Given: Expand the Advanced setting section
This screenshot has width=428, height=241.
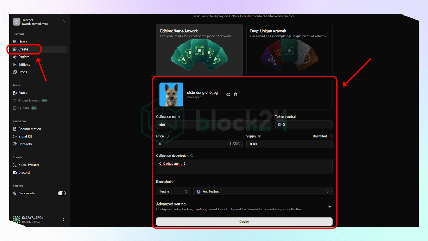Looking at the screenshot, I should [x=330, y=206].
